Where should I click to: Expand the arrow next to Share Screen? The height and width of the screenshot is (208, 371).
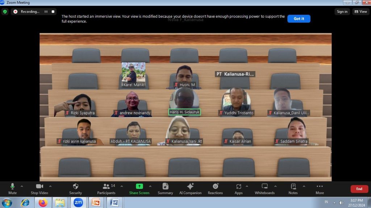(x=150, y=186)
